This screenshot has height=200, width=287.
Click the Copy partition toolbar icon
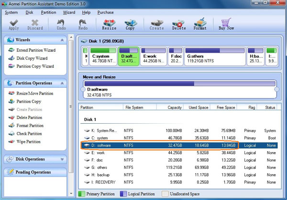coord(130,24)
